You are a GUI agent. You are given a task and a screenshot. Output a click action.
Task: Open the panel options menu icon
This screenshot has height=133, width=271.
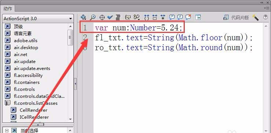pyautogui.click(x=267, y=8)
